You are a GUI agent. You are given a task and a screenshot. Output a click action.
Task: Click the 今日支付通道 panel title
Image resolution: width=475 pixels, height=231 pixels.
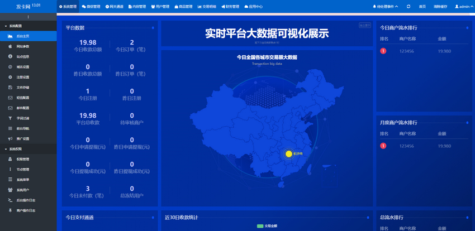tap(80, 218)
